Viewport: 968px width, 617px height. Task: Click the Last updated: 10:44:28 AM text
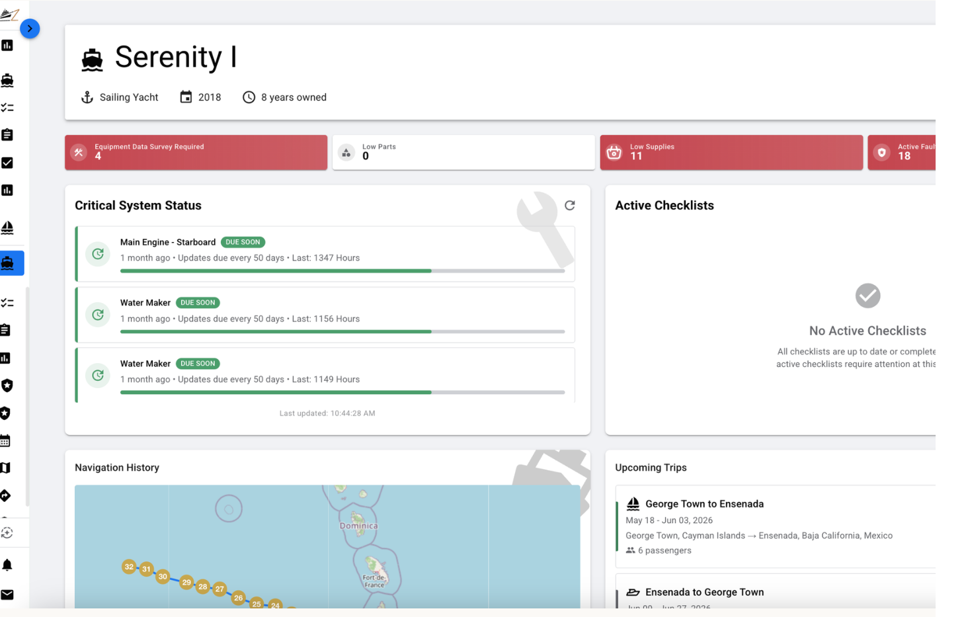(x=327, y=413)
